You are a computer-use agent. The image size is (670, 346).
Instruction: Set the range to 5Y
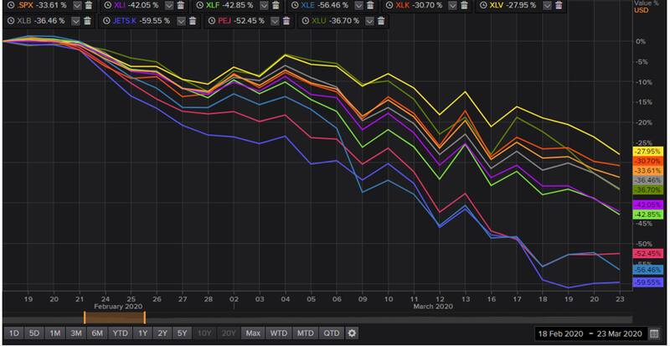point(183,333)
